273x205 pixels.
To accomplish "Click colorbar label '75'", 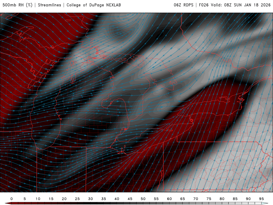I will 209,199.
